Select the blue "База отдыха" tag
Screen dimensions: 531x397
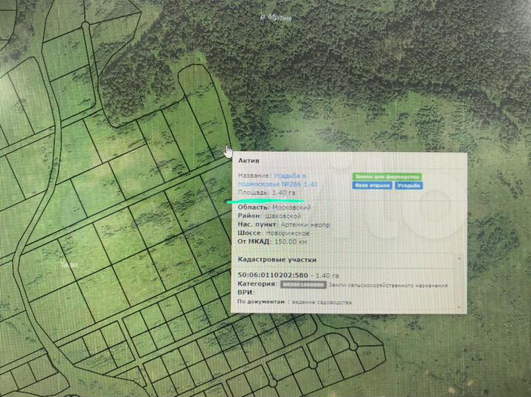click(x=371, y=186)
